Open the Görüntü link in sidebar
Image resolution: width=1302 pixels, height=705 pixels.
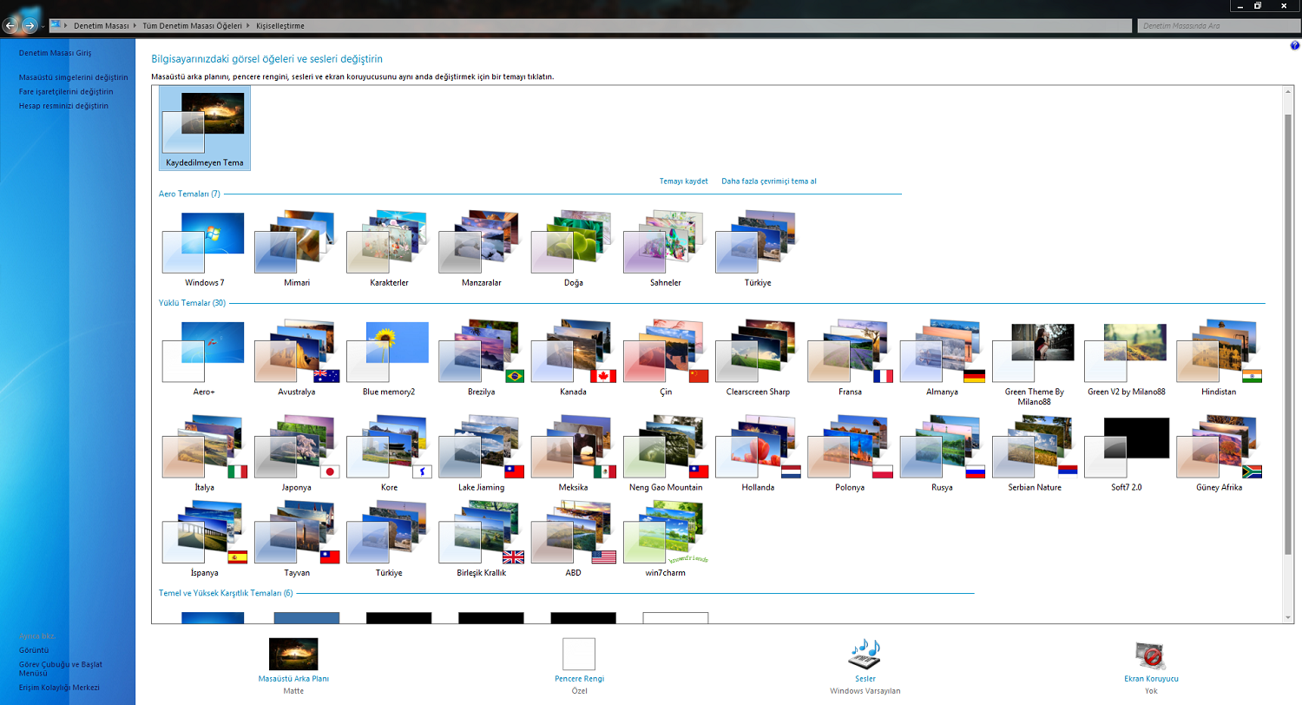point(34,649)
